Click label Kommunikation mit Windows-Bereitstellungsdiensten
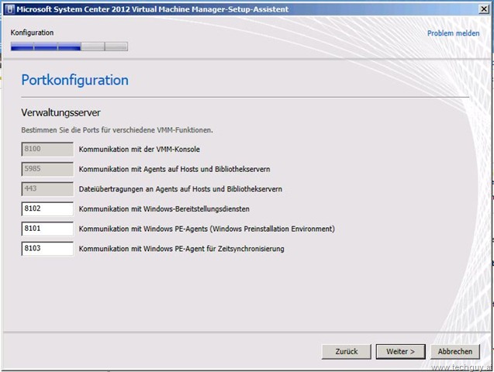The image size is (494, 372). click(164, 209)
